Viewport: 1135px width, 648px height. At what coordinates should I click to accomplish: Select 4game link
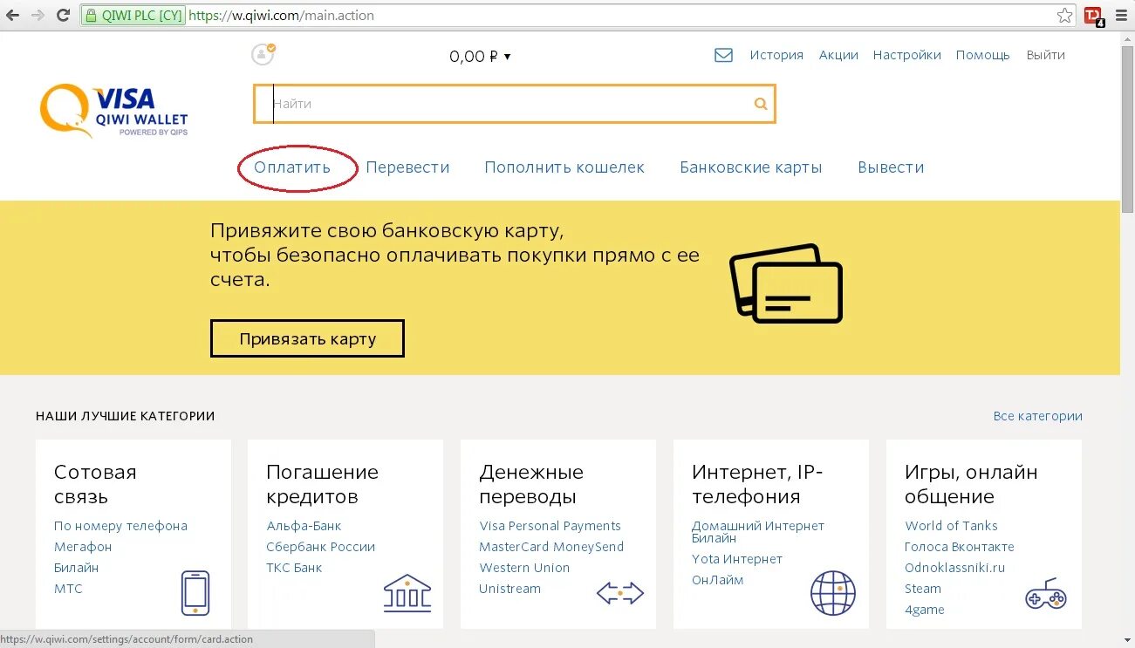pos(925,610)
